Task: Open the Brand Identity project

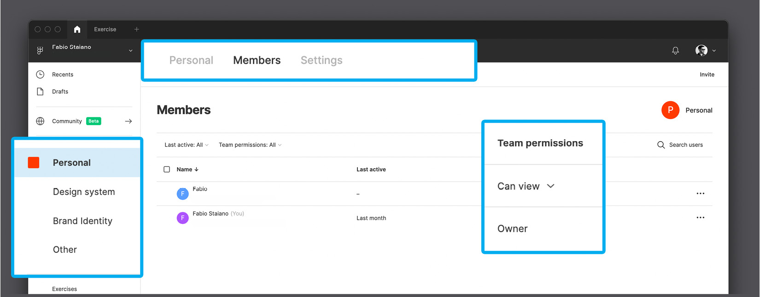Action: (82, 221)
